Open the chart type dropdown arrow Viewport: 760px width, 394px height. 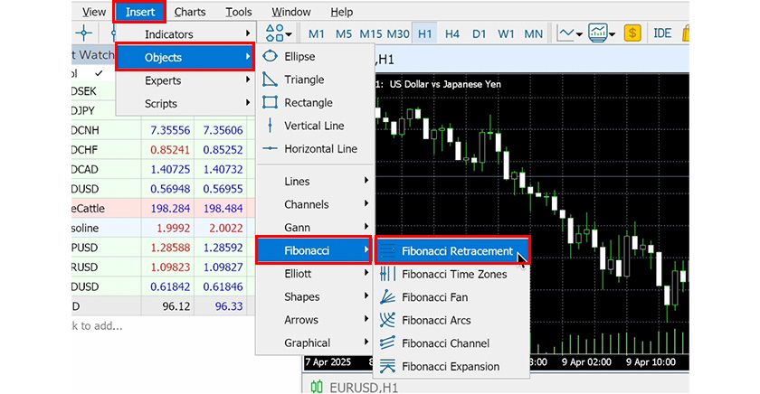[577, 34]
